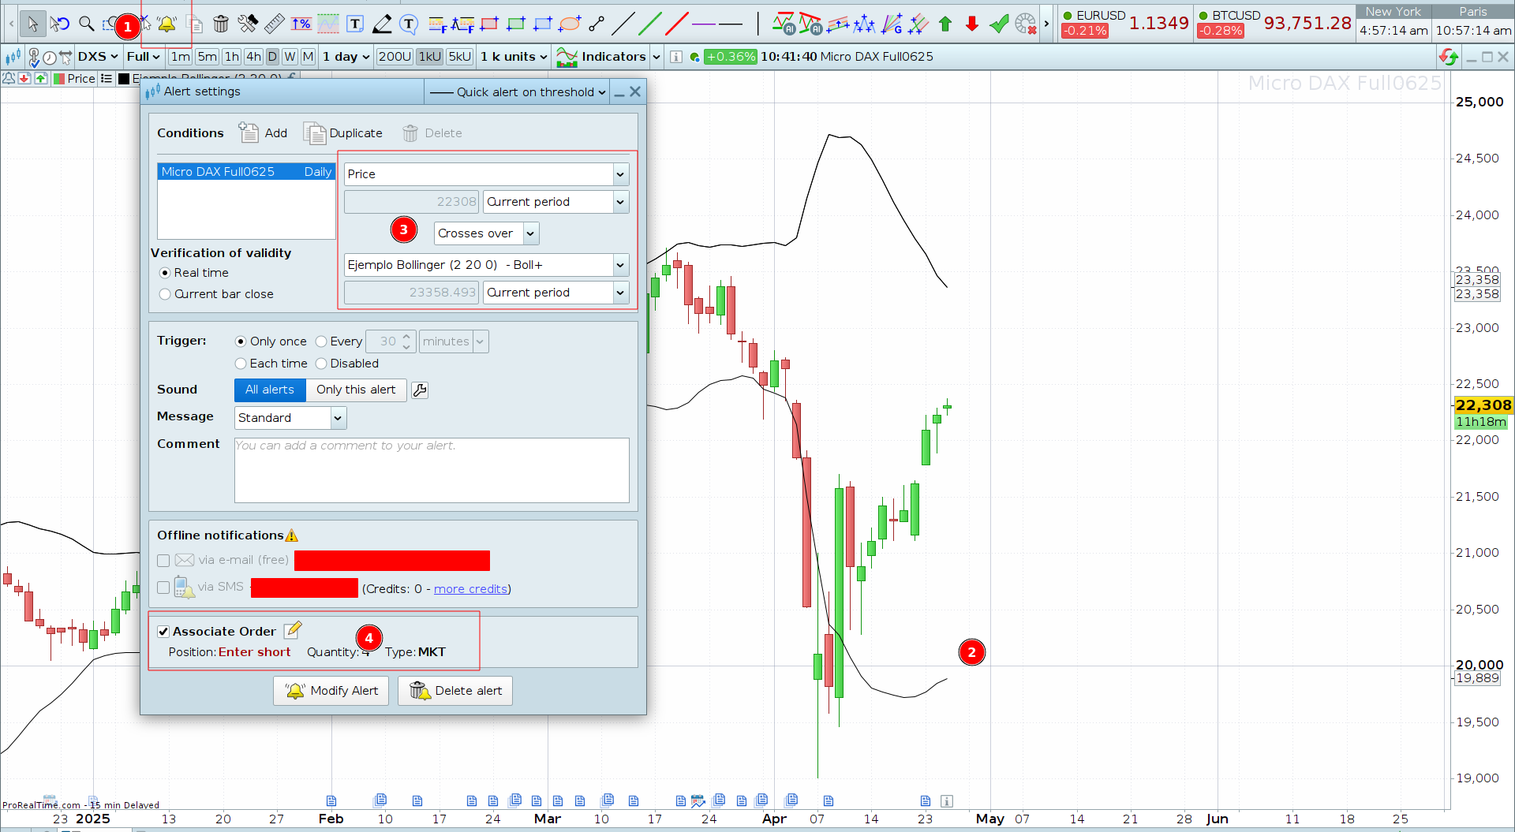
Task: Select the segment line tool
Action: pyautogui.click(x=597, y=24)
